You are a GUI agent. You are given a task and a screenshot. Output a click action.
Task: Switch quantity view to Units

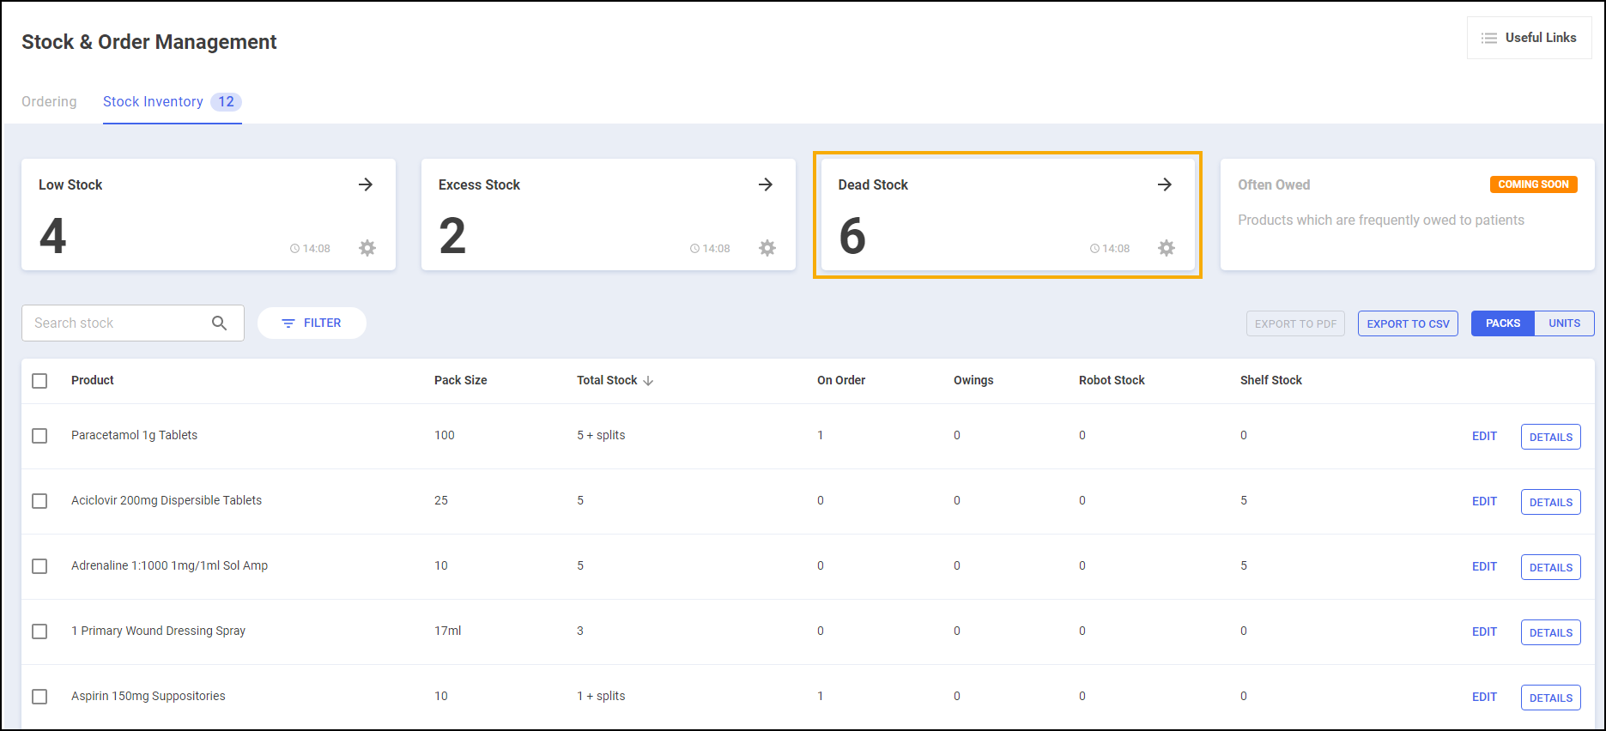1564,323
